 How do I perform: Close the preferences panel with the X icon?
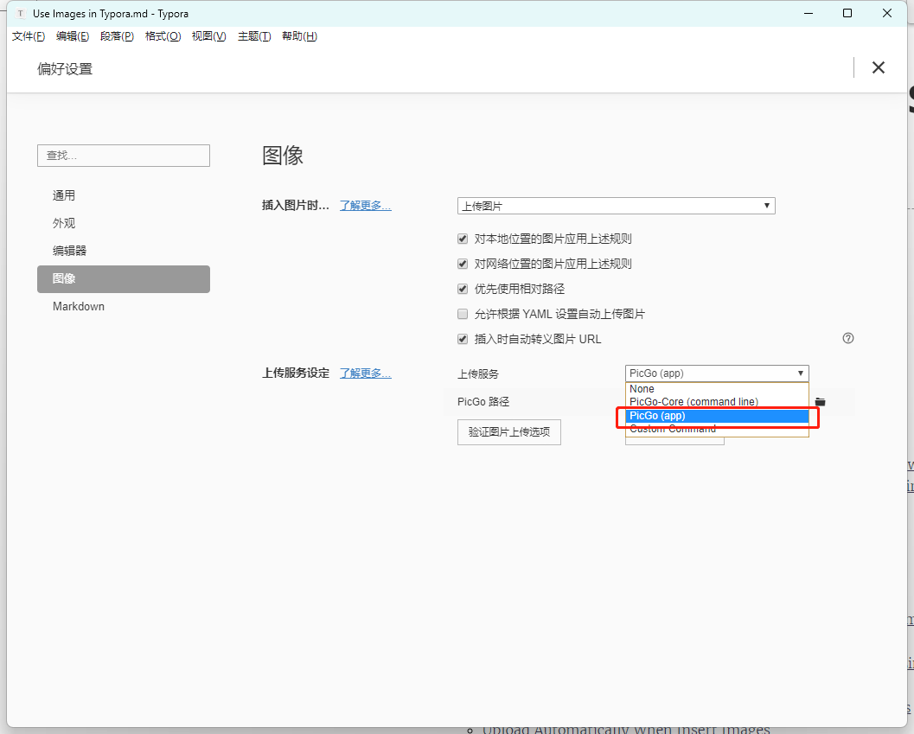point(878,67)
